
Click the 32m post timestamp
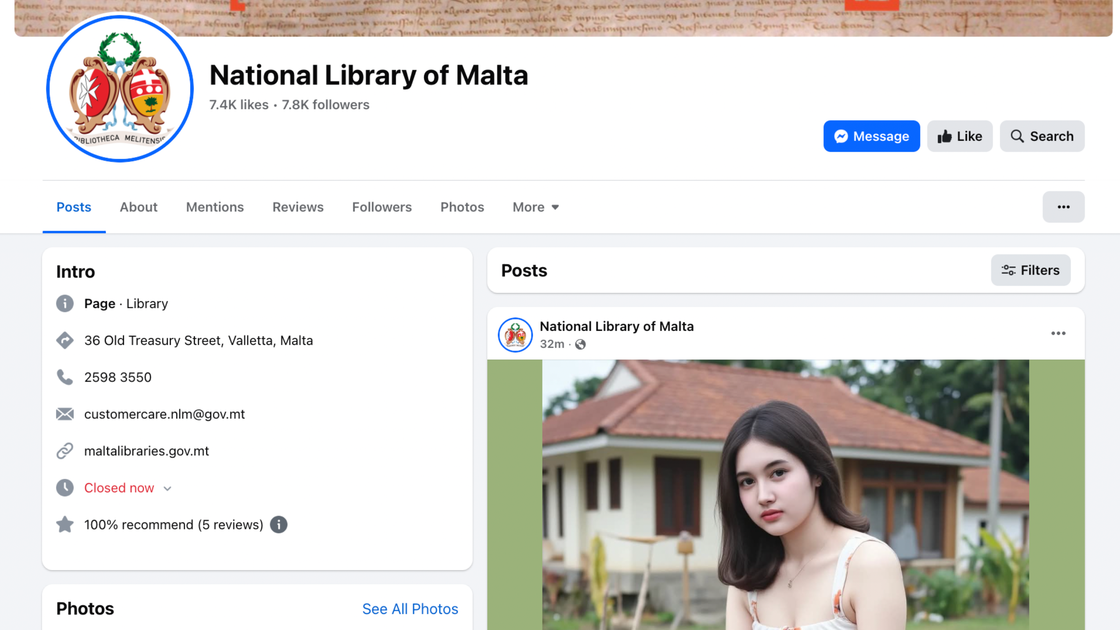552,344
